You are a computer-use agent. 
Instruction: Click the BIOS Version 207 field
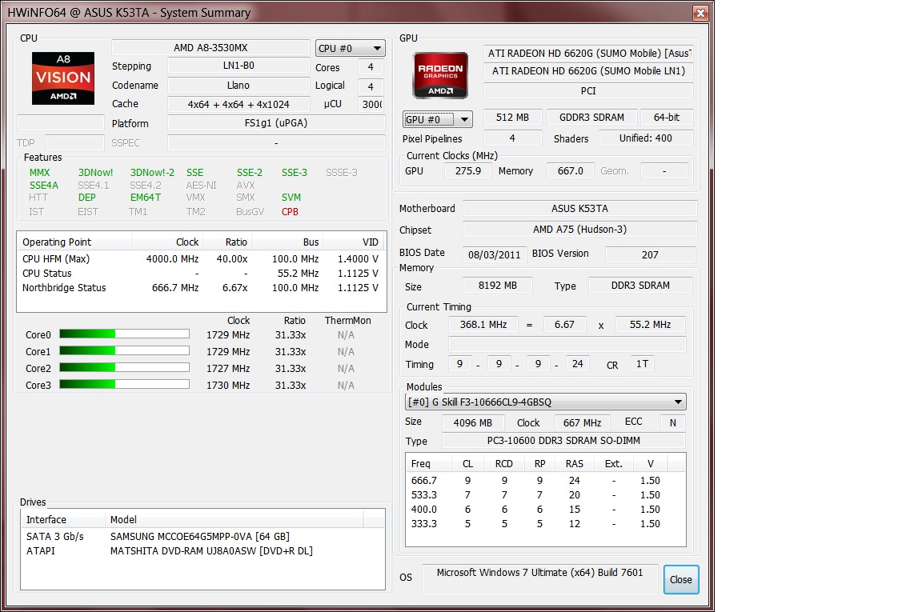(651, 254)
